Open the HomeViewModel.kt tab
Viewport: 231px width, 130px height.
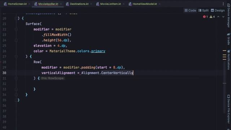tap(145, 4)
